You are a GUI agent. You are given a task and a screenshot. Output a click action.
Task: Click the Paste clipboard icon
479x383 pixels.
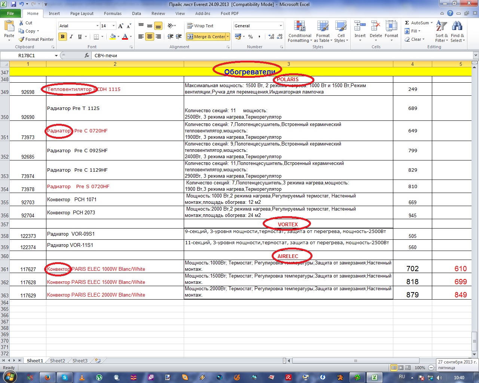[x=9, y=26]
